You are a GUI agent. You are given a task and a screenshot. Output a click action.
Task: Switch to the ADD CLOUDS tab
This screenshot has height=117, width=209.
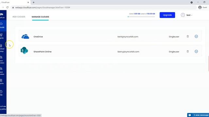19,17
